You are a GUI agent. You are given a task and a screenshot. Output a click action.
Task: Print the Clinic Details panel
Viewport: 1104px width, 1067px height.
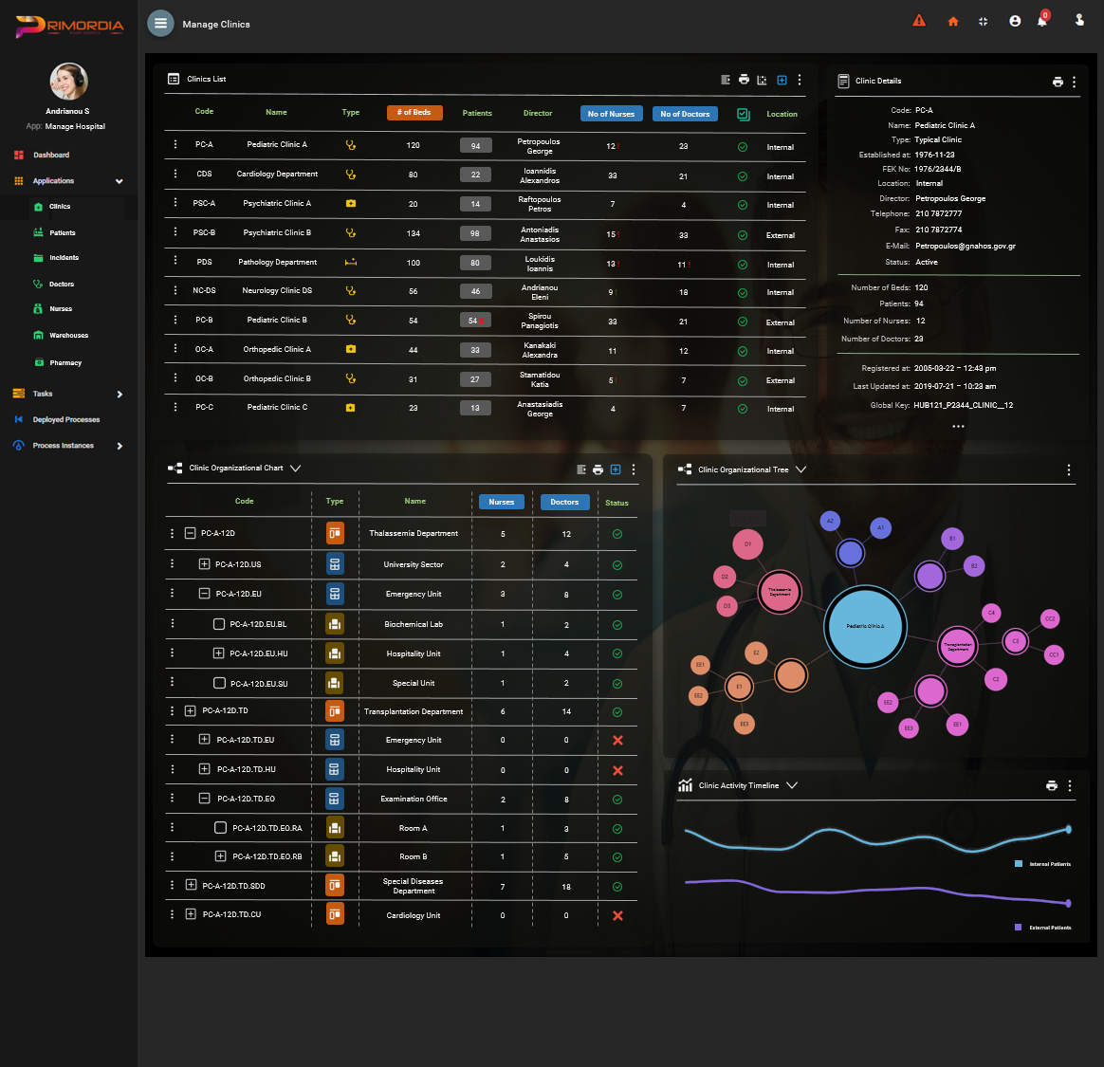1058,83
